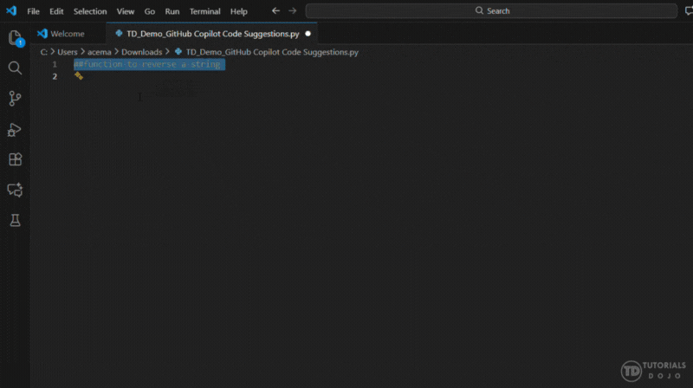
Task: Open the View menu
Action: (126, 11)
